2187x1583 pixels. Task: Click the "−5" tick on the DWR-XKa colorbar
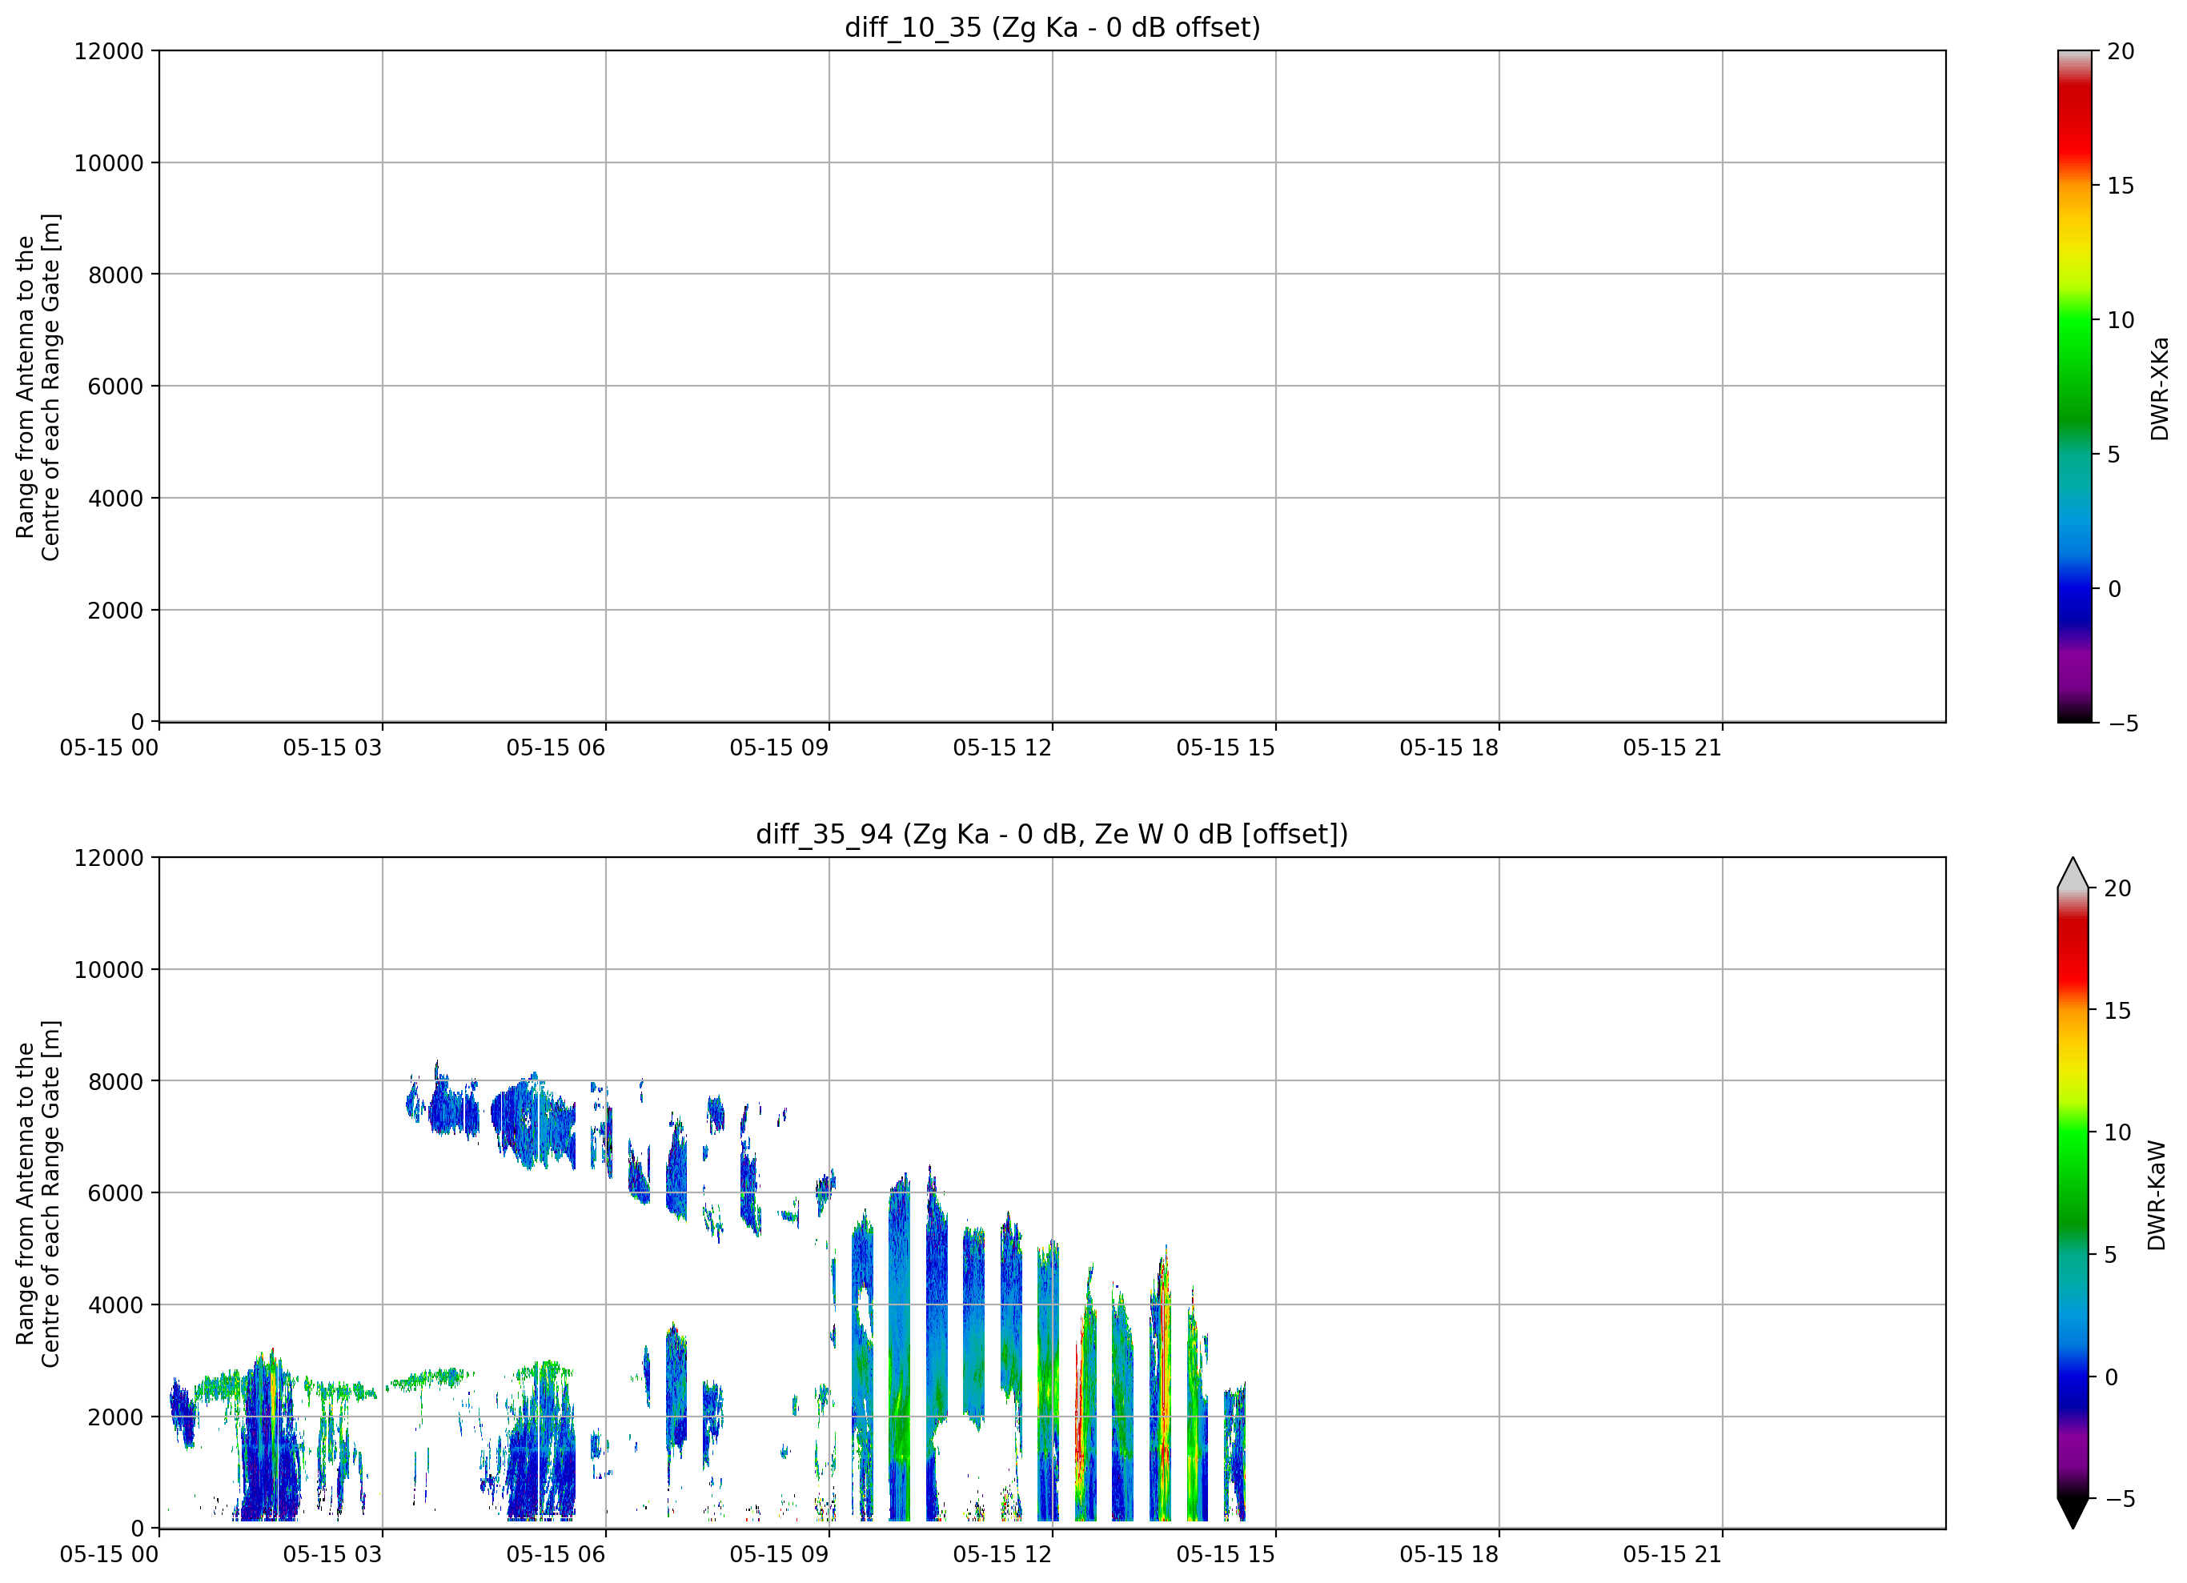click(2121, 723)
